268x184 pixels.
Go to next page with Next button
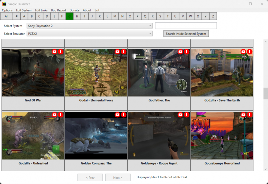tap(118, 178)
